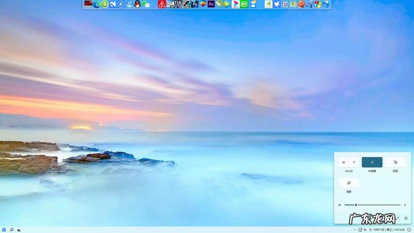The height and width of the screenshot is (233, 414).
Task: Open QQ penguin icon in dock
Action: click(x=137, y=4)
